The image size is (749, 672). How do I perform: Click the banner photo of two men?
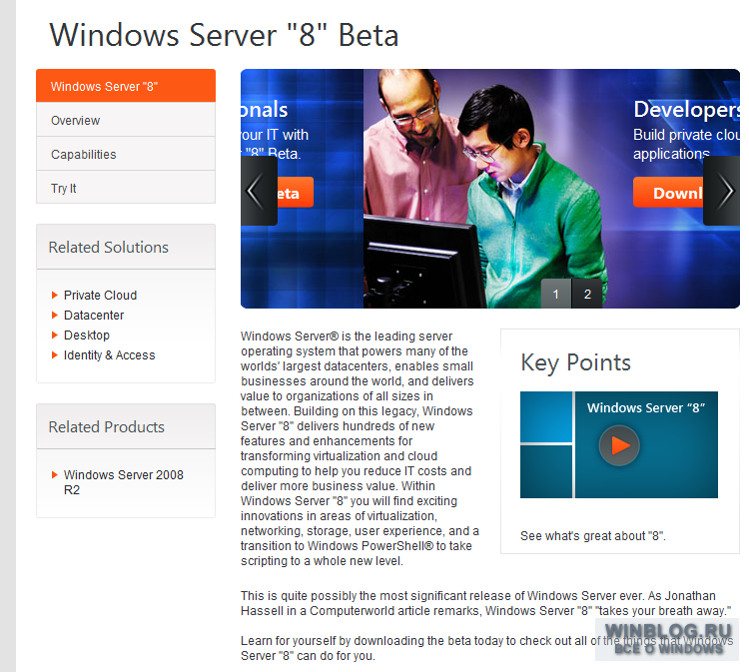point(484,189)
